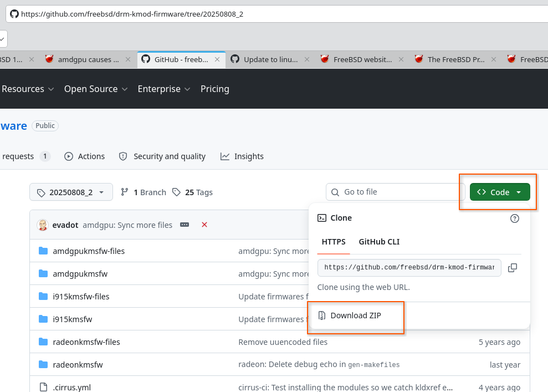This screenshot has height=392, width=548.
Task: Close the 'Update to linu...' browser tab
Action: tap(307, 59)
